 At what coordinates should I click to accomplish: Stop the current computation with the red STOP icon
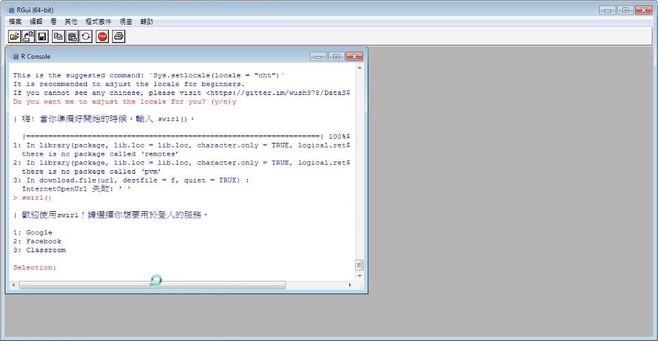pyautogui.click(x=103, y=37)
